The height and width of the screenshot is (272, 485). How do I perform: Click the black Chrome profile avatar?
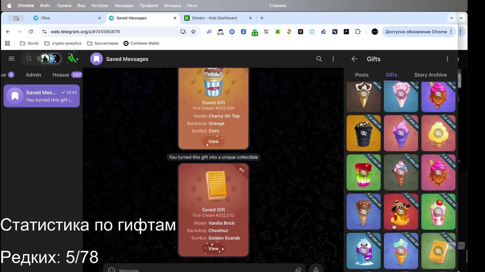pos(375,32)
